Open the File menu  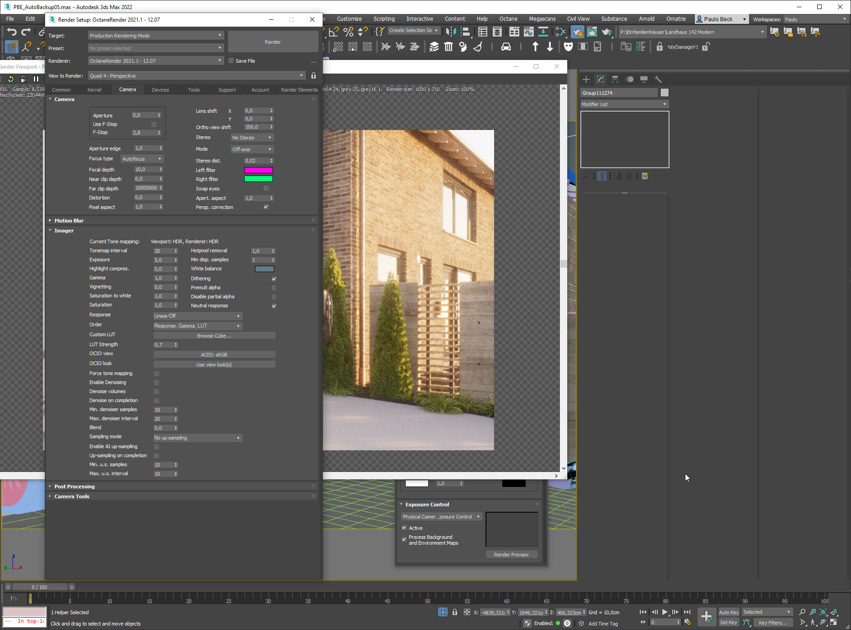coord(10,19)
